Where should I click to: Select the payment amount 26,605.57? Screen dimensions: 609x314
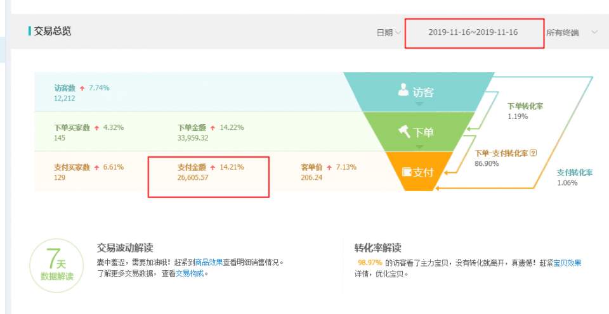pyautogui.click(x=193, y=178)
